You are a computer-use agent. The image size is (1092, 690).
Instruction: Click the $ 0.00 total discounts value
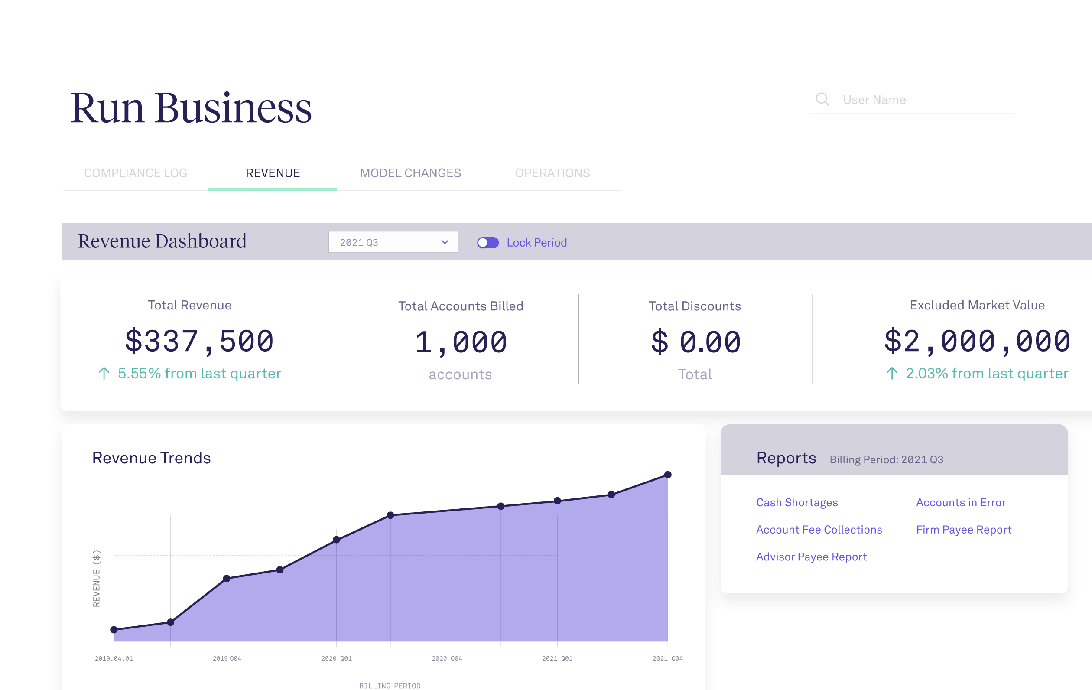[695, 342]
